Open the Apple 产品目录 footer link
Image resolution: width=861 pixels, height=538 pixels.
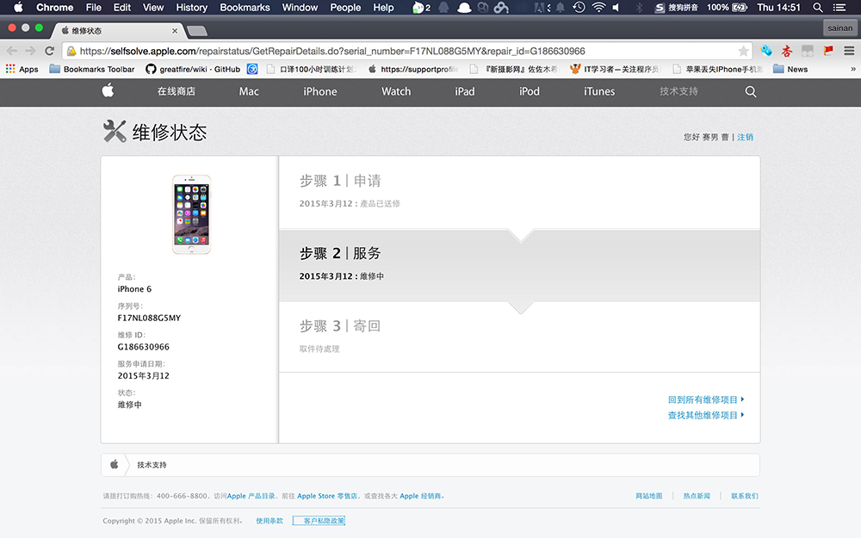coord(251,496)
